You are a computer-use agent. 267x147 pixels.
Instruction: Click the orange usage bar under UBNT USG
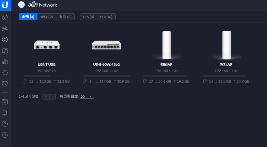(37, 76)
